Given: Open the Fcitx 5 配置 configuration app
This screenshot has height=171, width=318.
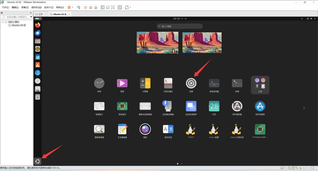Looking at the screenshot, I should [x=213, y=129].
